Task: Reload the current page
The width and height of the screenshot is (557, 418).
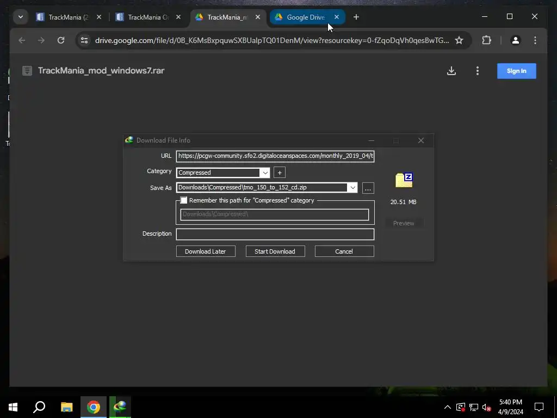Action: tap(61, 40)
